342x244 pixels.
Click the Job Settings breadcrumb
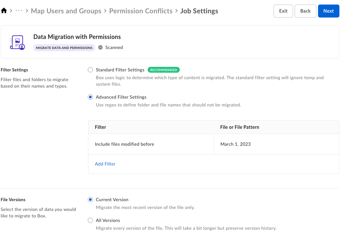(x=199, y=11)
